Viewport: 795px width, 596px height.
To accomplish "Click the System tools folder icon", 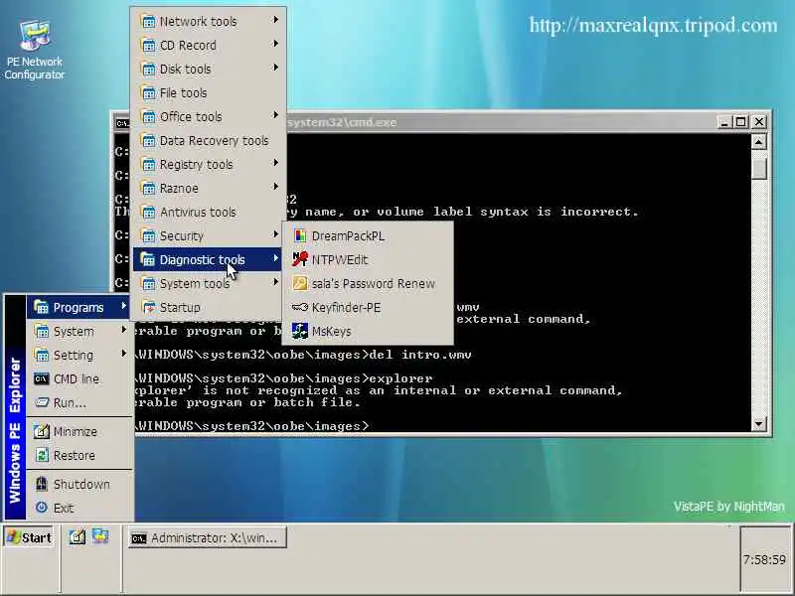I will coord(147,283).
